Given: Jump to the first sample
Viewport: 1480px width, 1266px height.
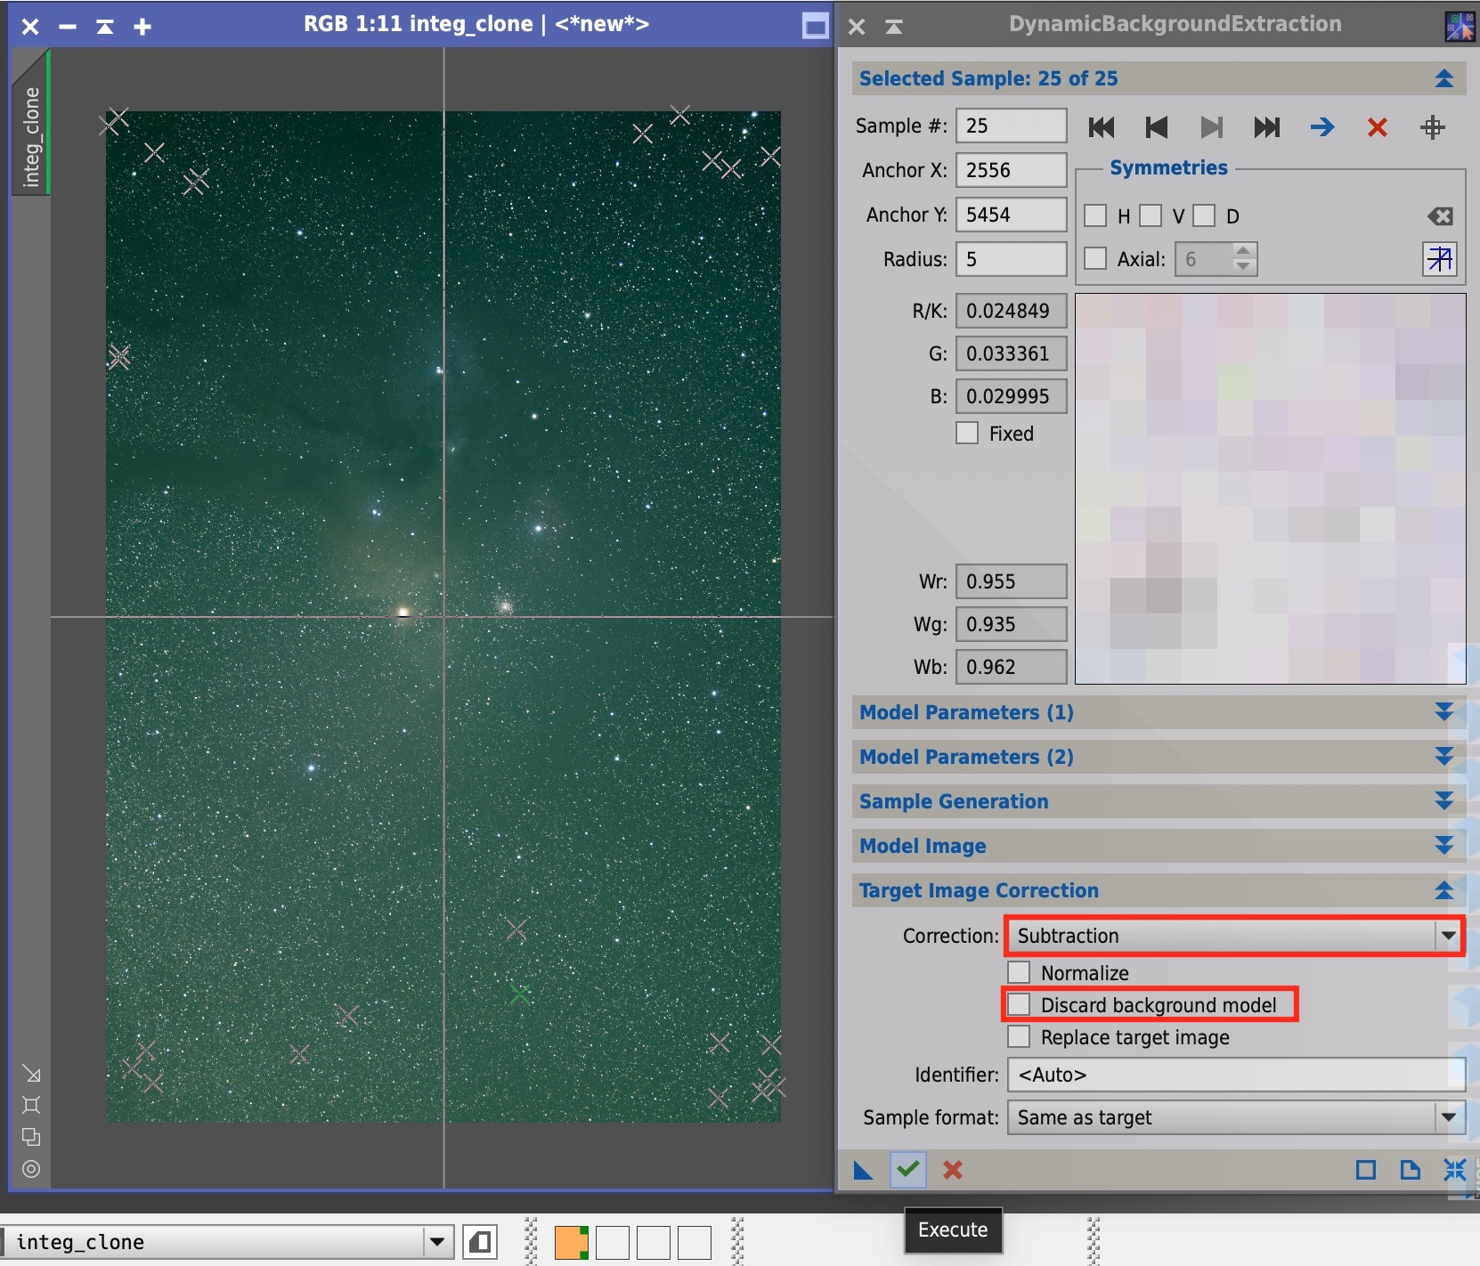Looking at the screenshot, I should point(1102,127).
